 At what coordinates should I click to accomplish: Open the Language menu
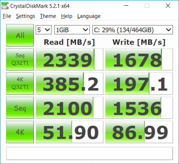[x=89, y=16]
